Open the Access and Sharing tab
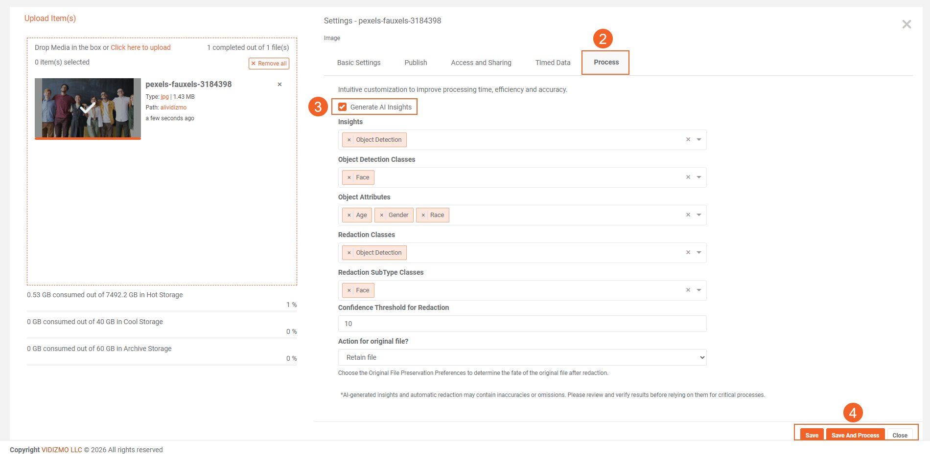The height and width of the screenshot is (460, 930). [x=481, y=63]
